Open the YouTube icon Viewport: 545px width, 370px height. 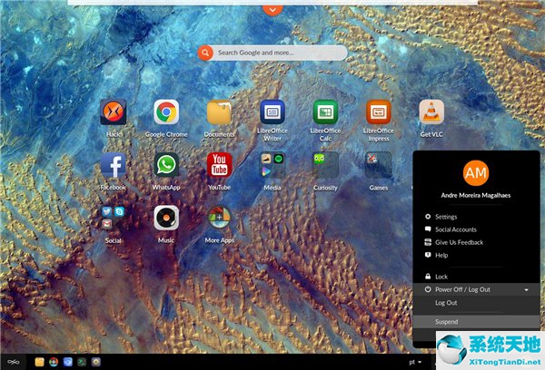click(219, 165)
